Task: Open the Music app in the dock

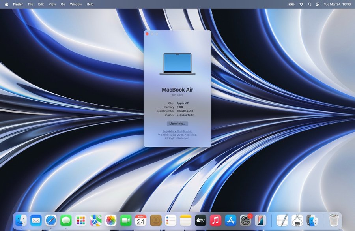Action: (215, 220)
